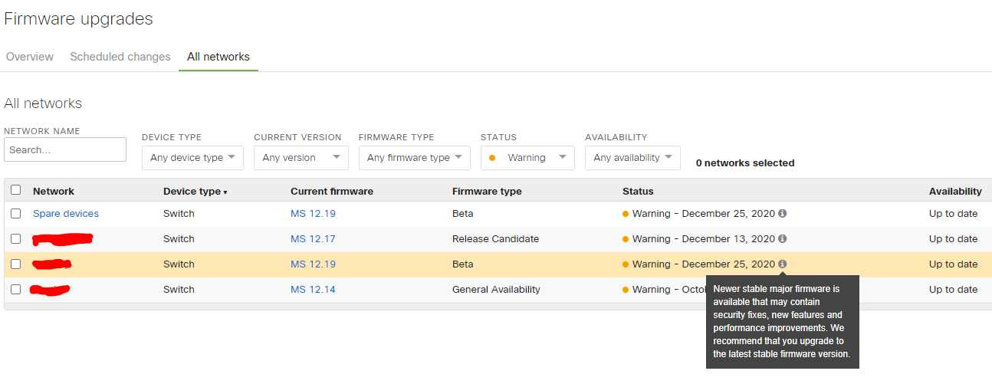
Task: Expand the Any version filter dropdown
Action: (301, 158)
